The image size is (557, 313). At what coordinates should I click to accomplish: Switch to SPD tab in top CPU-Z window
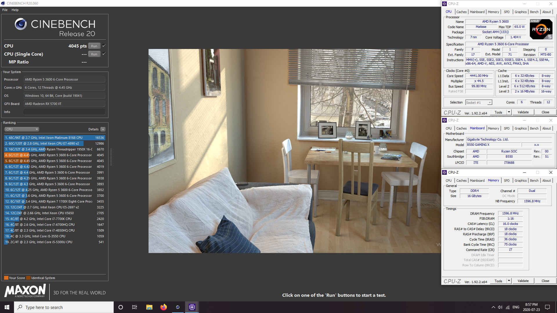pyautogui.click(x=507, y=12)
